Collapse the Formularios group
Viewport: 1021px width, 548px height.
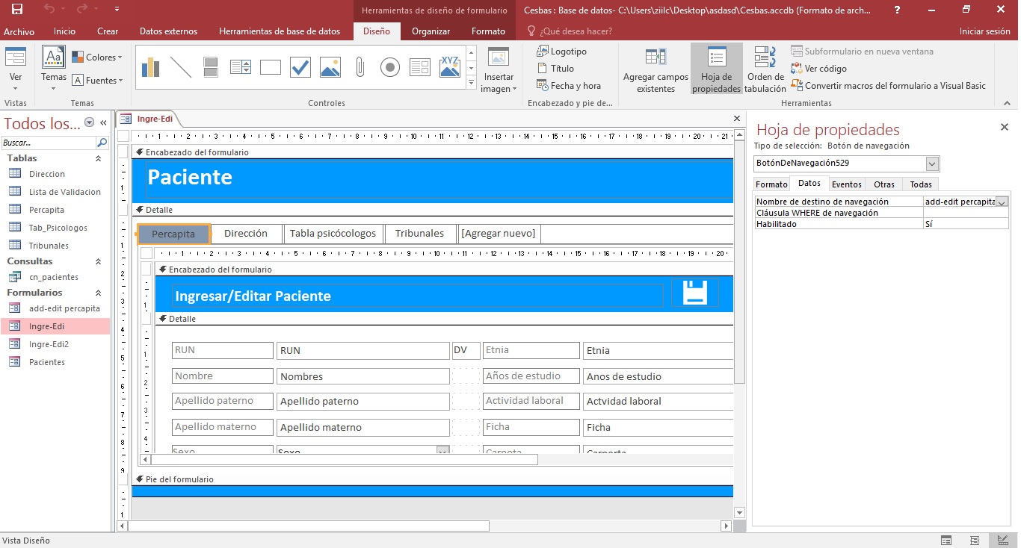pyautogui.click(x=98, y=293)
